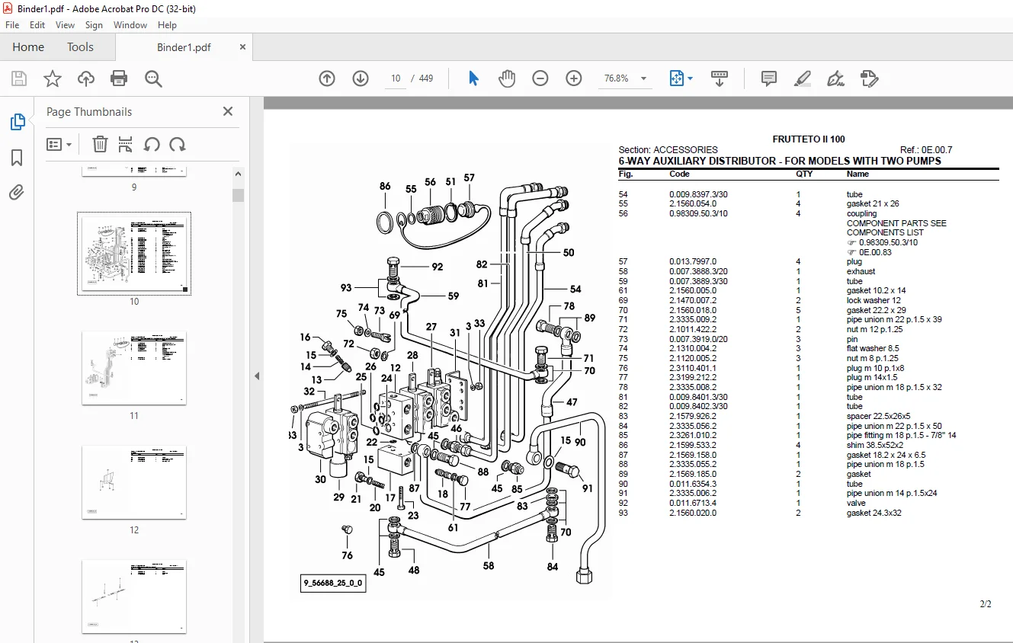Click part code 0.009.8397.3/30

(698, 194)
